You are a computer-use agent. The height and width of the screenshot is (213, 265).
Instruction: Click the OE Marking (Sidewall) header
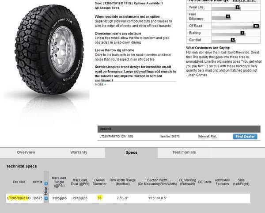tap(187, 182)
